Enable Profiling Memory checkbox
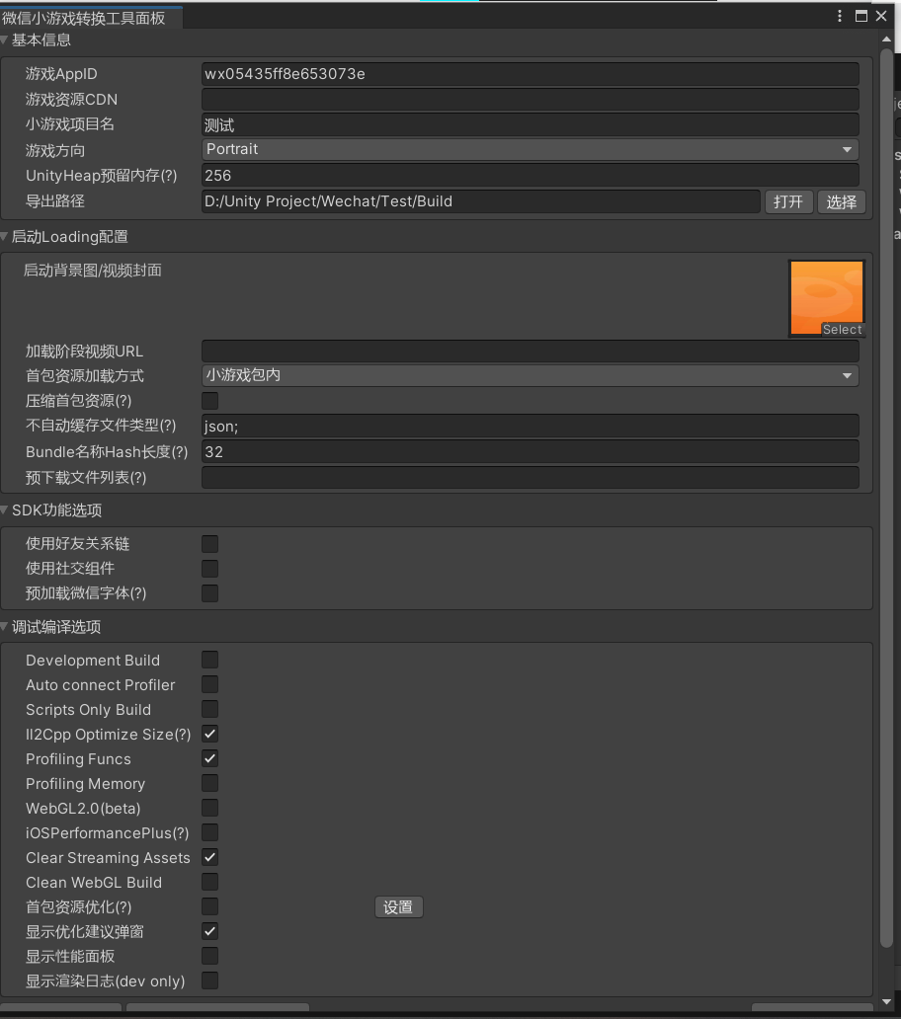This screenshot has height=1019, width=901. click(210, 783)
